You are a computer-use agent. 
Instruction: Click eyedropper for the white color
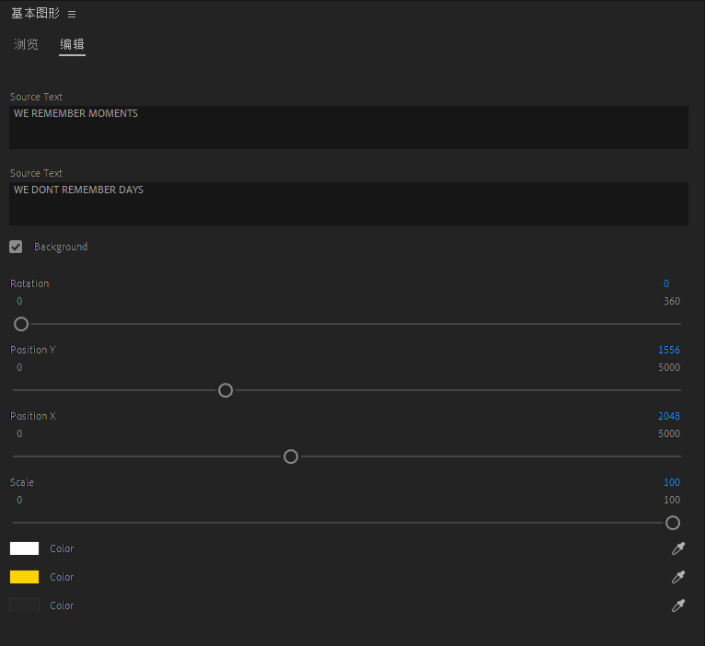678,549
